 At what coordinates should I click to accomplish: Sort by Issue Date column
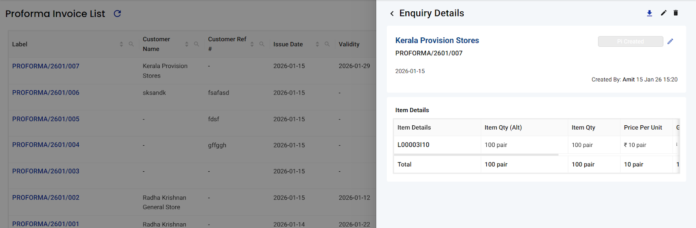click(x=317, y=44)
